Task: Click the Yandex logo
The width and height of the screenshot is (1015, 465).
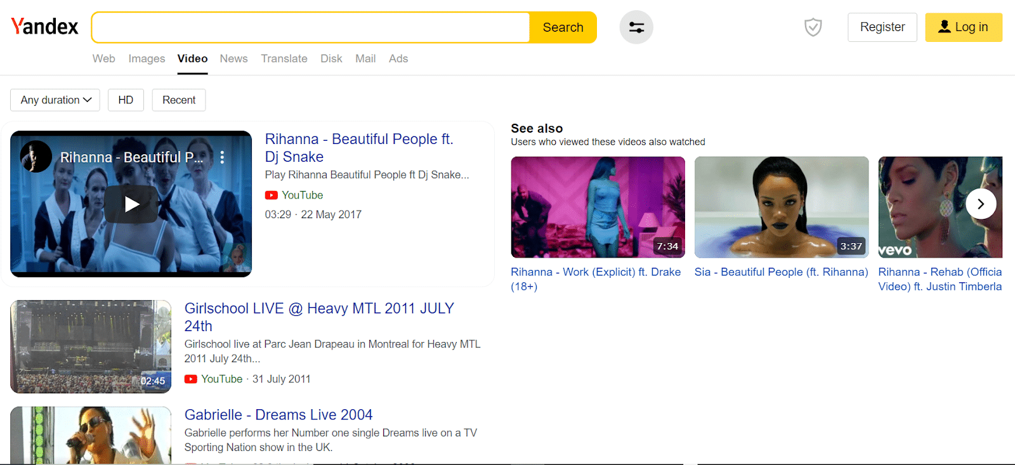Action: (44, 27)
